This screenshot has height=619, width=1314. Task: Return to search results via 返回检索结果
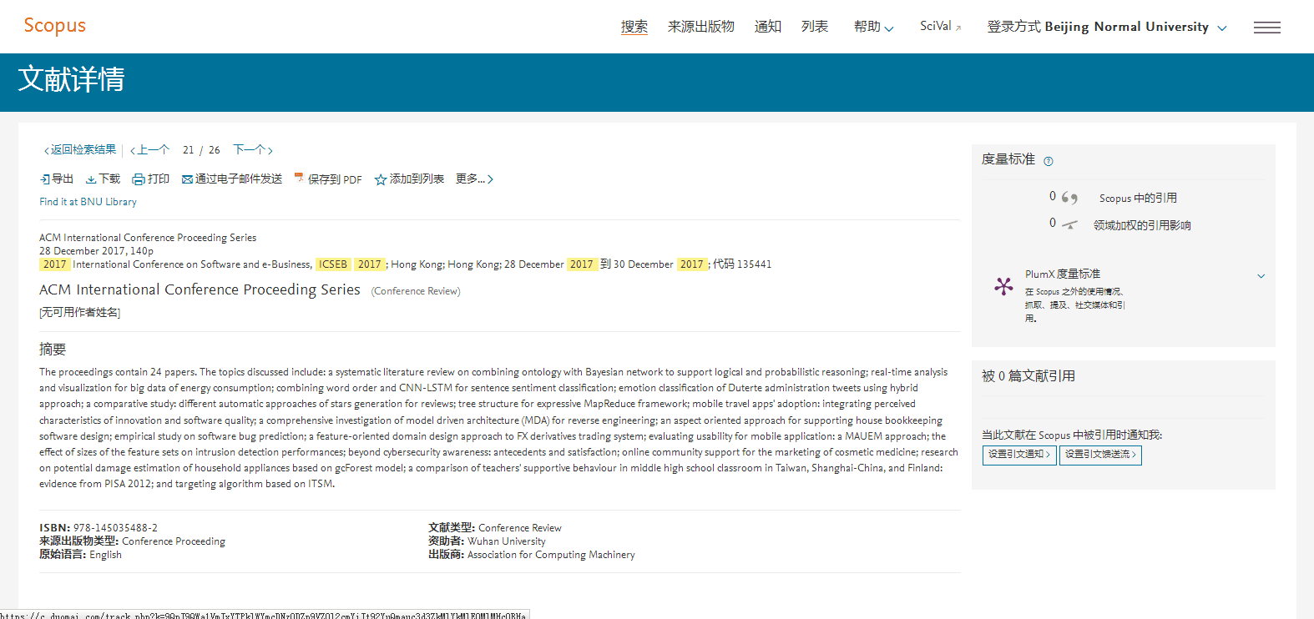80,150
